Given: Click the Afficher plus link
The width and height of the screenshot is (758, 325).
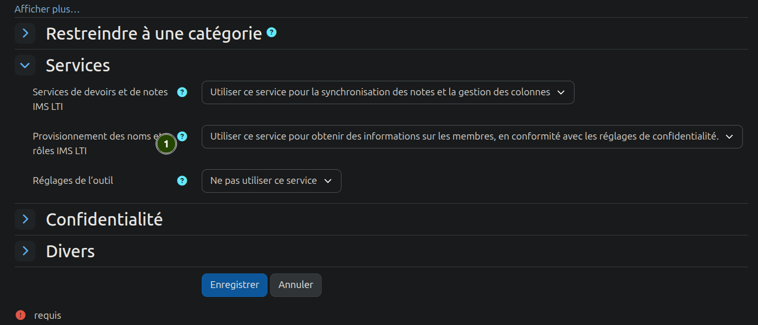Looking at the screenshot, I should [x=47, y=8].
